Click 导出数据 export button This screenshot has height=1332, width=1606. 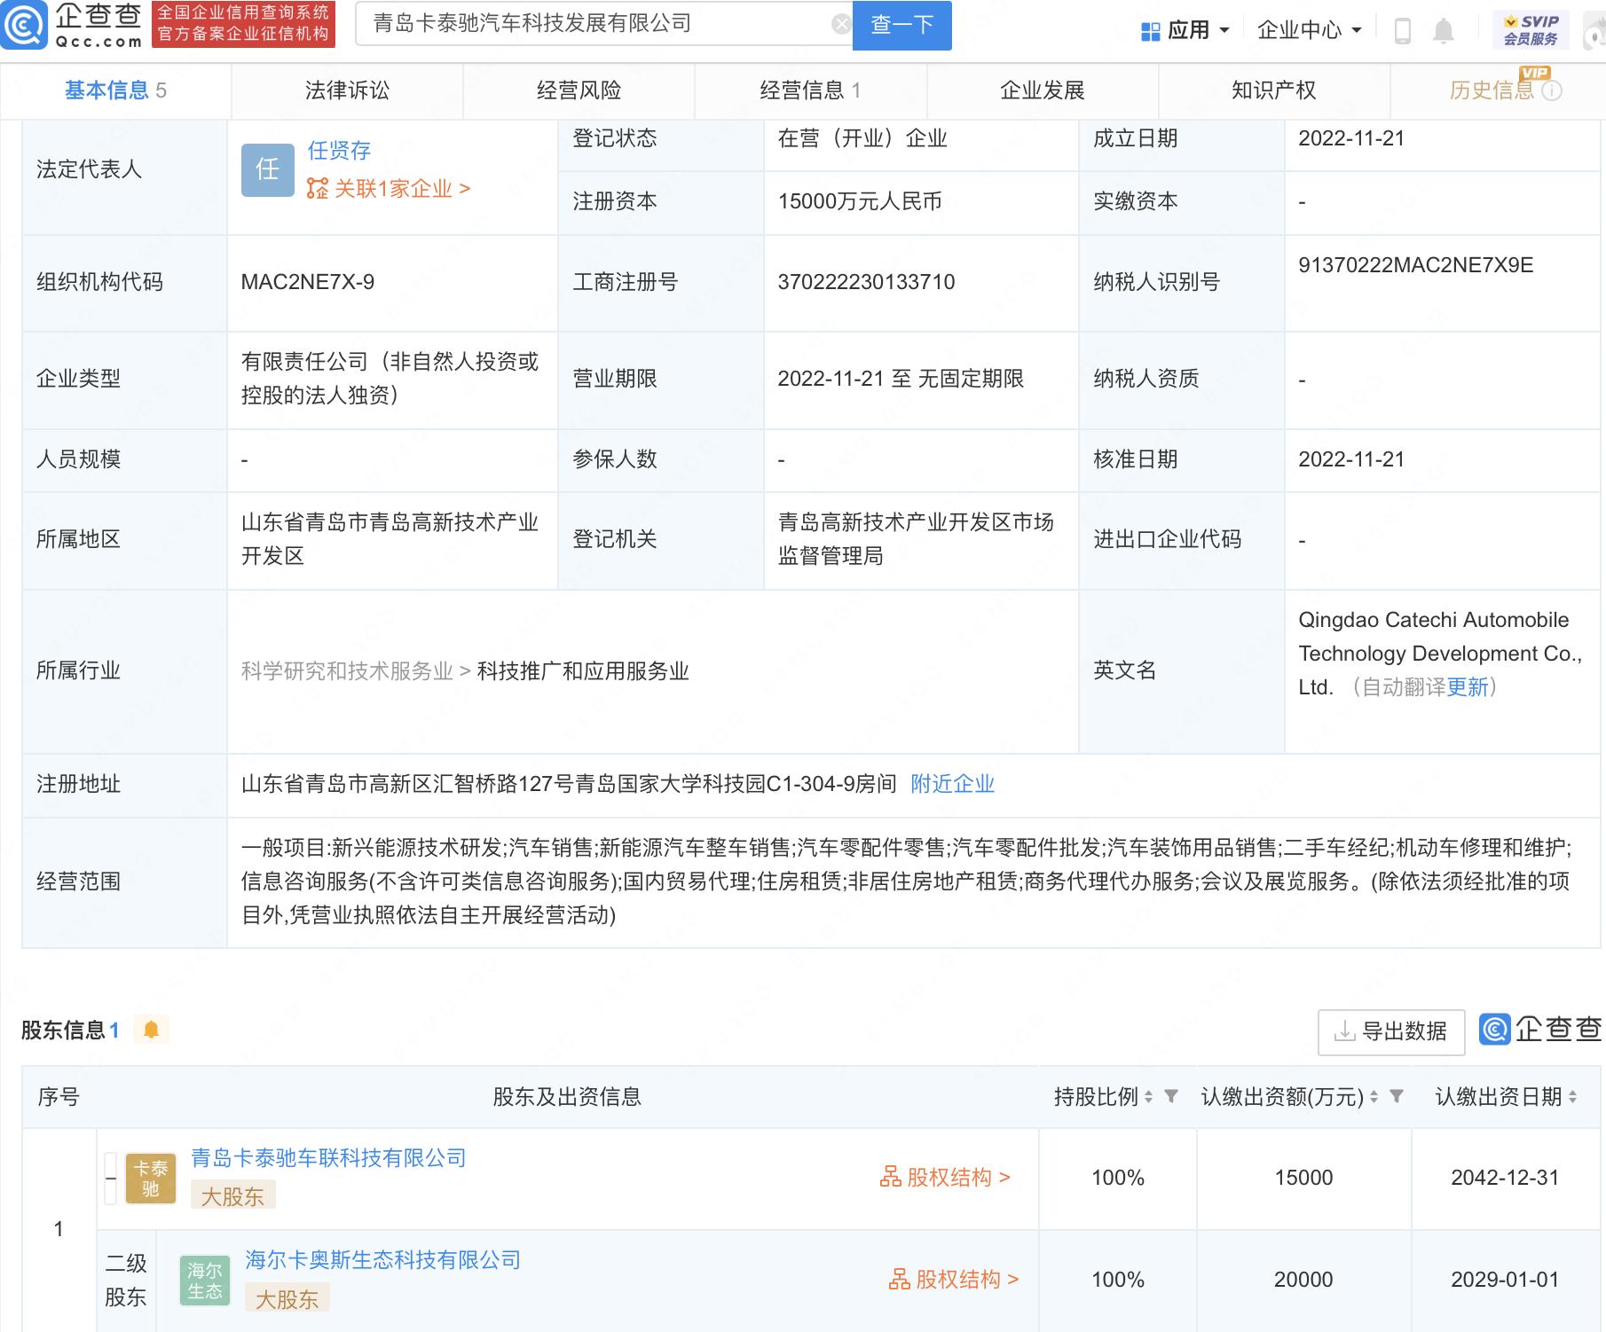point(1391,1032)
